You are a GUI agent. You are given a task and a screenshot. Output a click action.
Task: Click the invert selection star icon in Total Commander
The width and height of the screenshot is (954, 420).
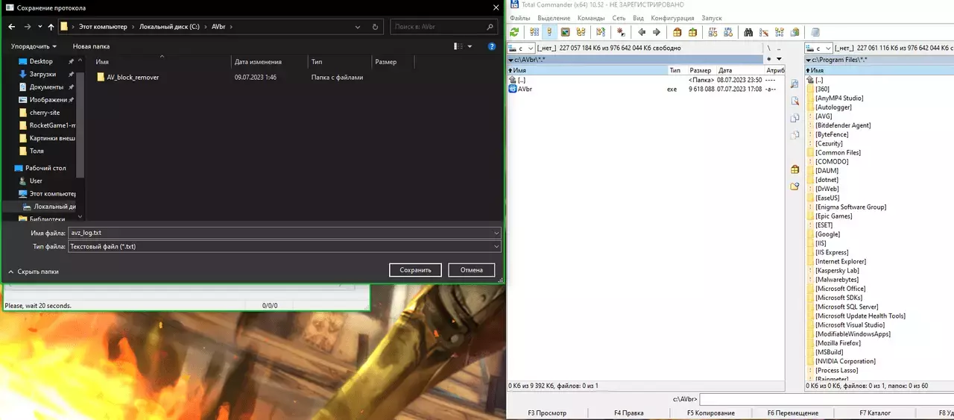[621, 32]
